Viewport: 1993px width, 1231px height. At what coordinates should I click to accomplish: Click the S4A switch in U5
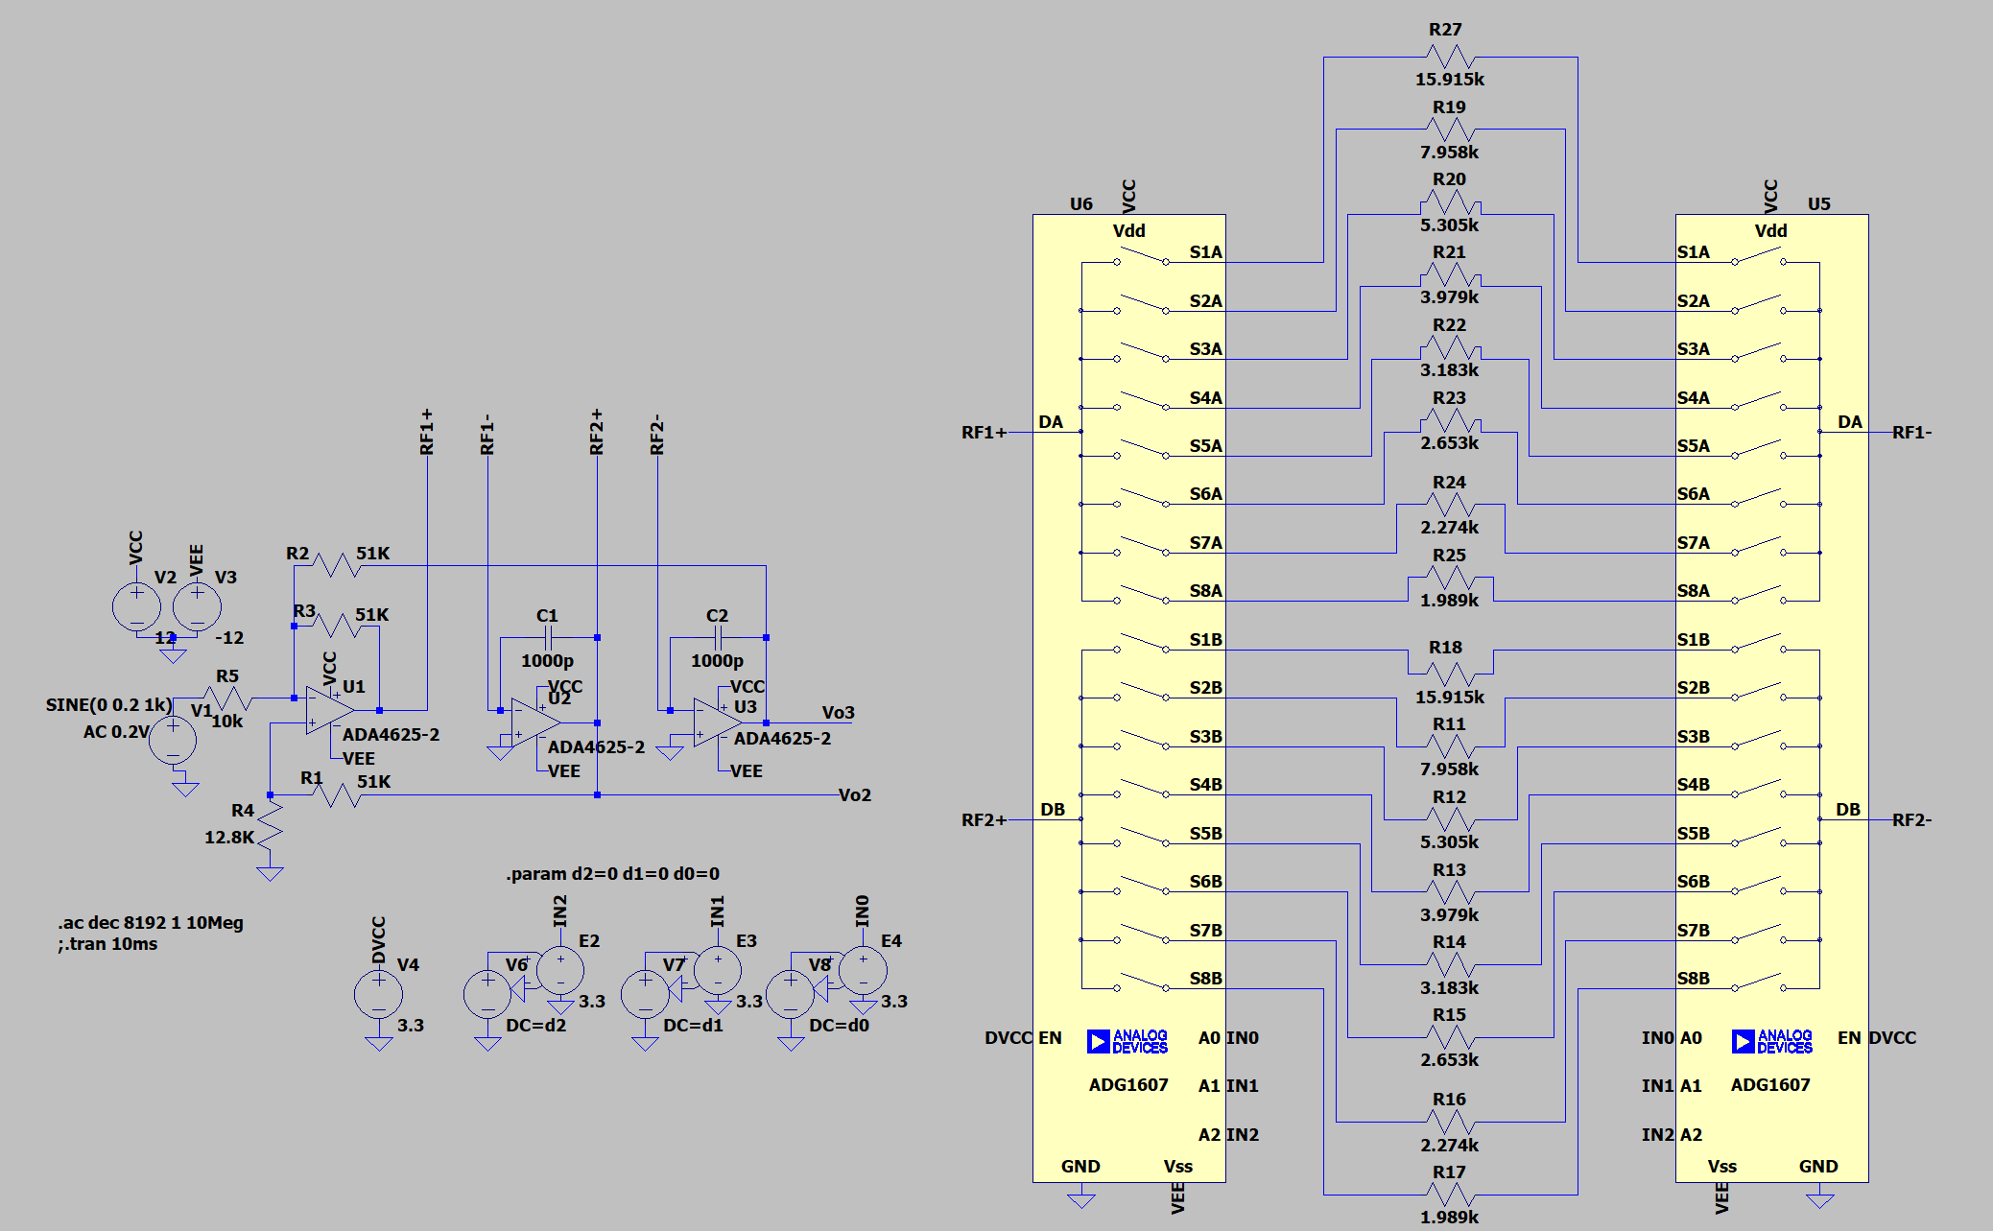(1758, 402)
